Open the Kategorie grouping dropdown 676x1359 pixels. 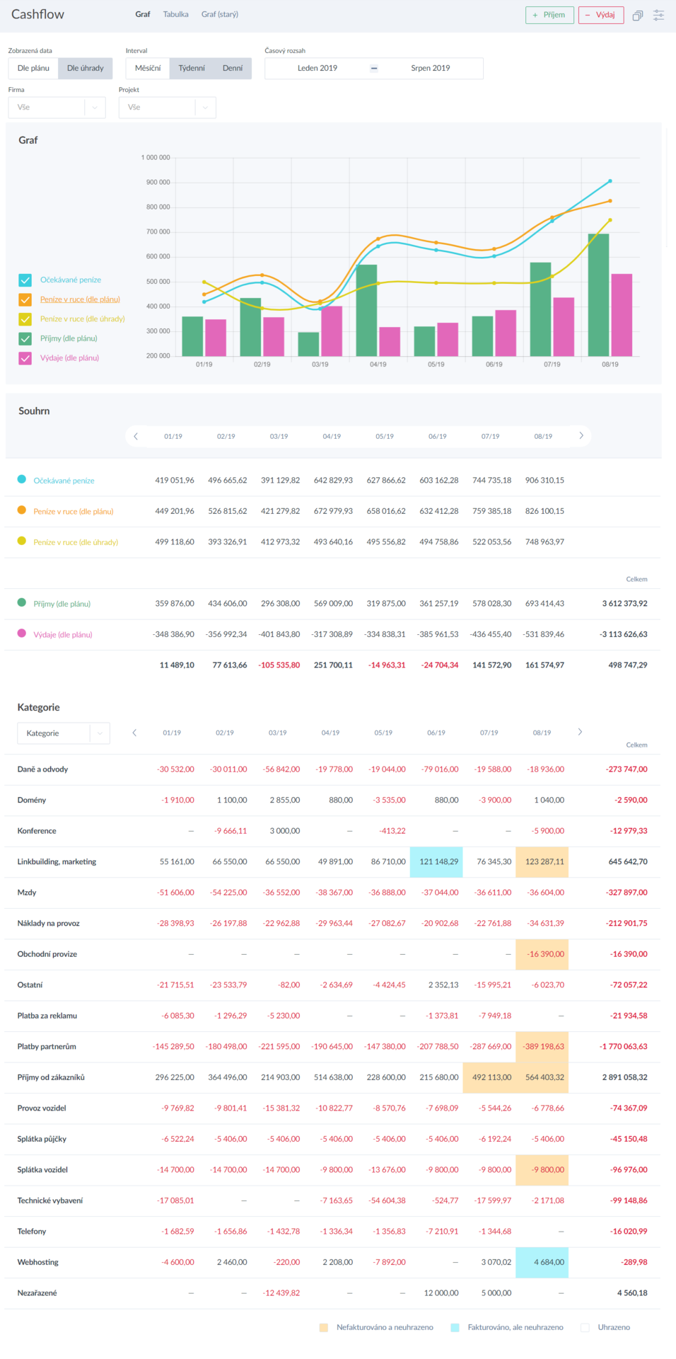tap(64, 733)
